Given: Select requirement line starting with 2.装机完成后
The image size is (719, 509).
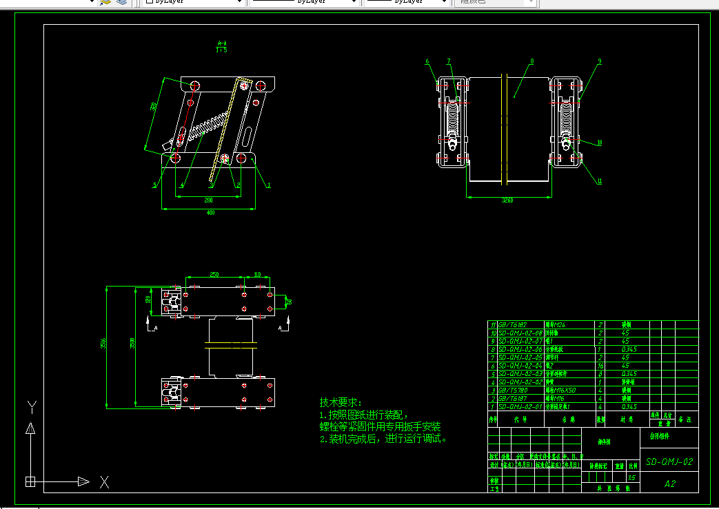Looking at the screenshot, I should [x=383, y=439].
